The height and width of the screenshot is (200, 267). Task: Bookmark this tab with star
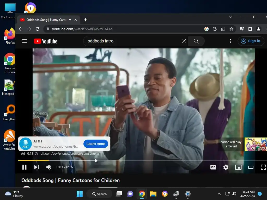232,29
